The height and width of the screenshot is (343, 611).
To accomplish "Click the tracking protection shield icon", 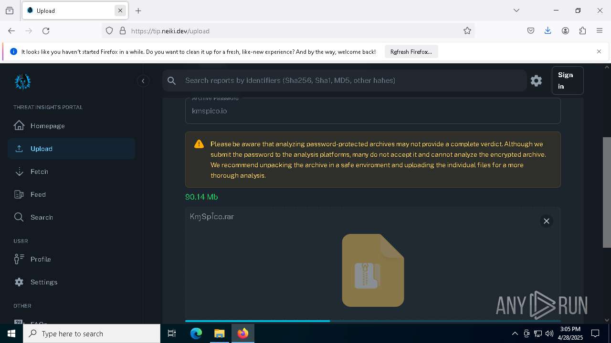I will point(109,30).
